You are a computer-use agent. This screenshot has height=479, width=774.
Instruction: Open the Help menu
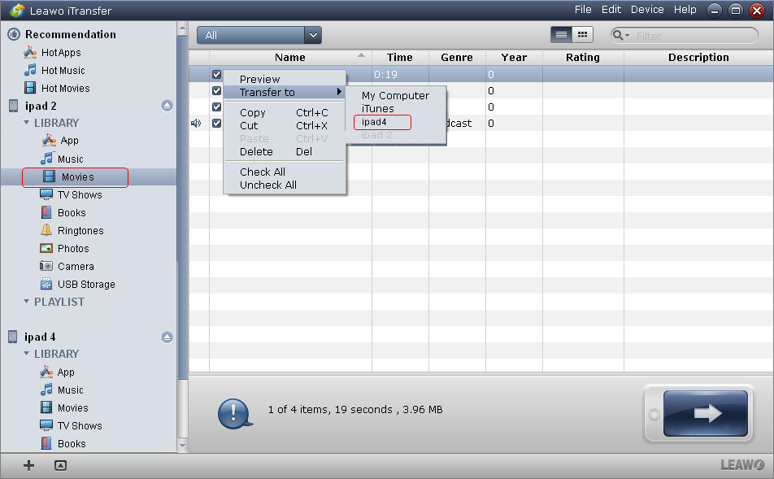(685, 10)
